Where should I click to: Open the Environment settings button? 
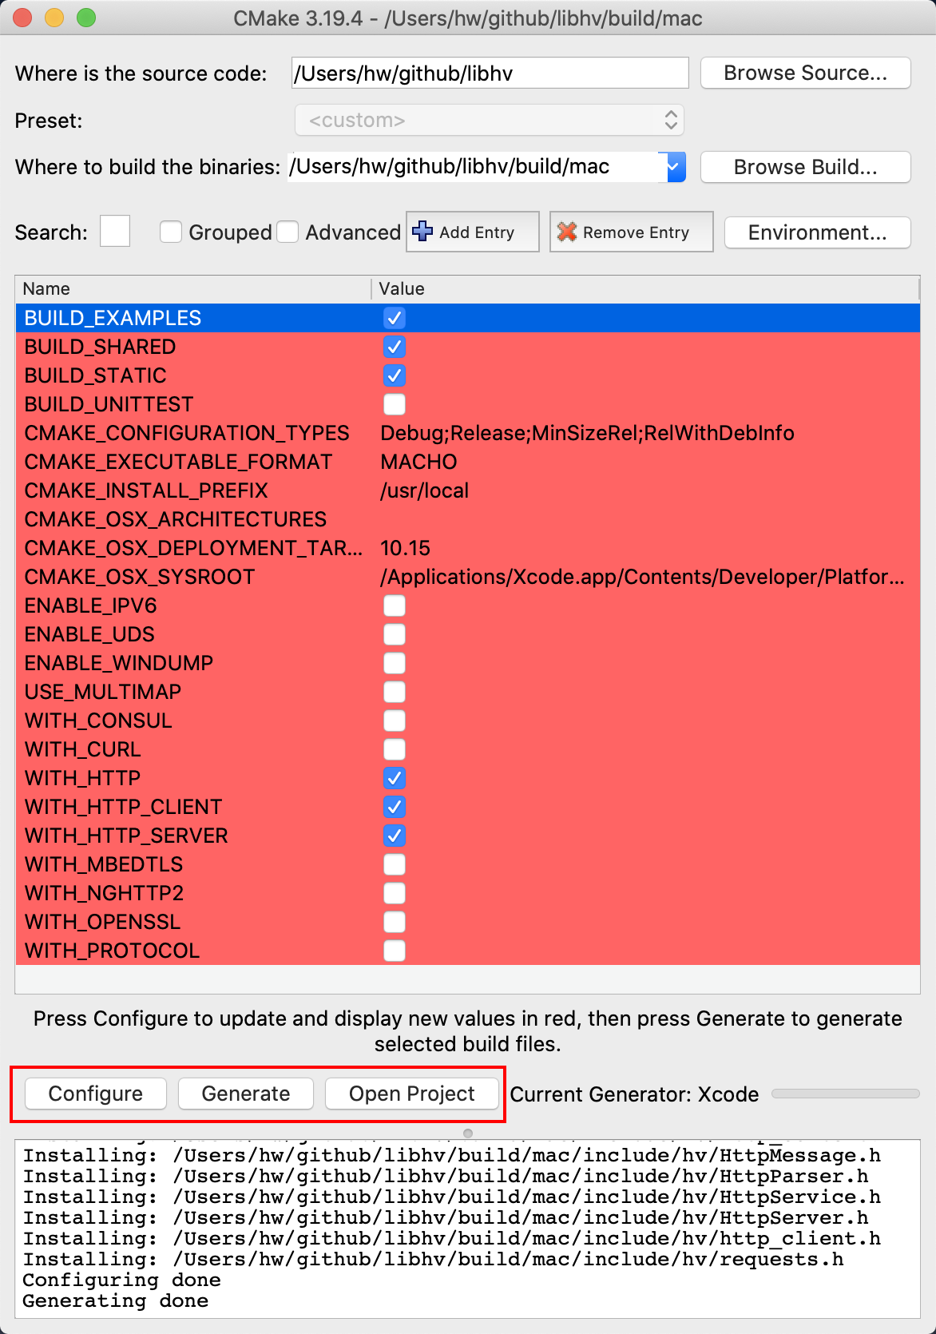tap(817, 232)
